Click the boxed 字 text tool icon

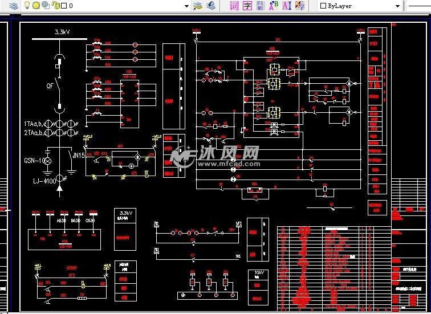[247, 6]
